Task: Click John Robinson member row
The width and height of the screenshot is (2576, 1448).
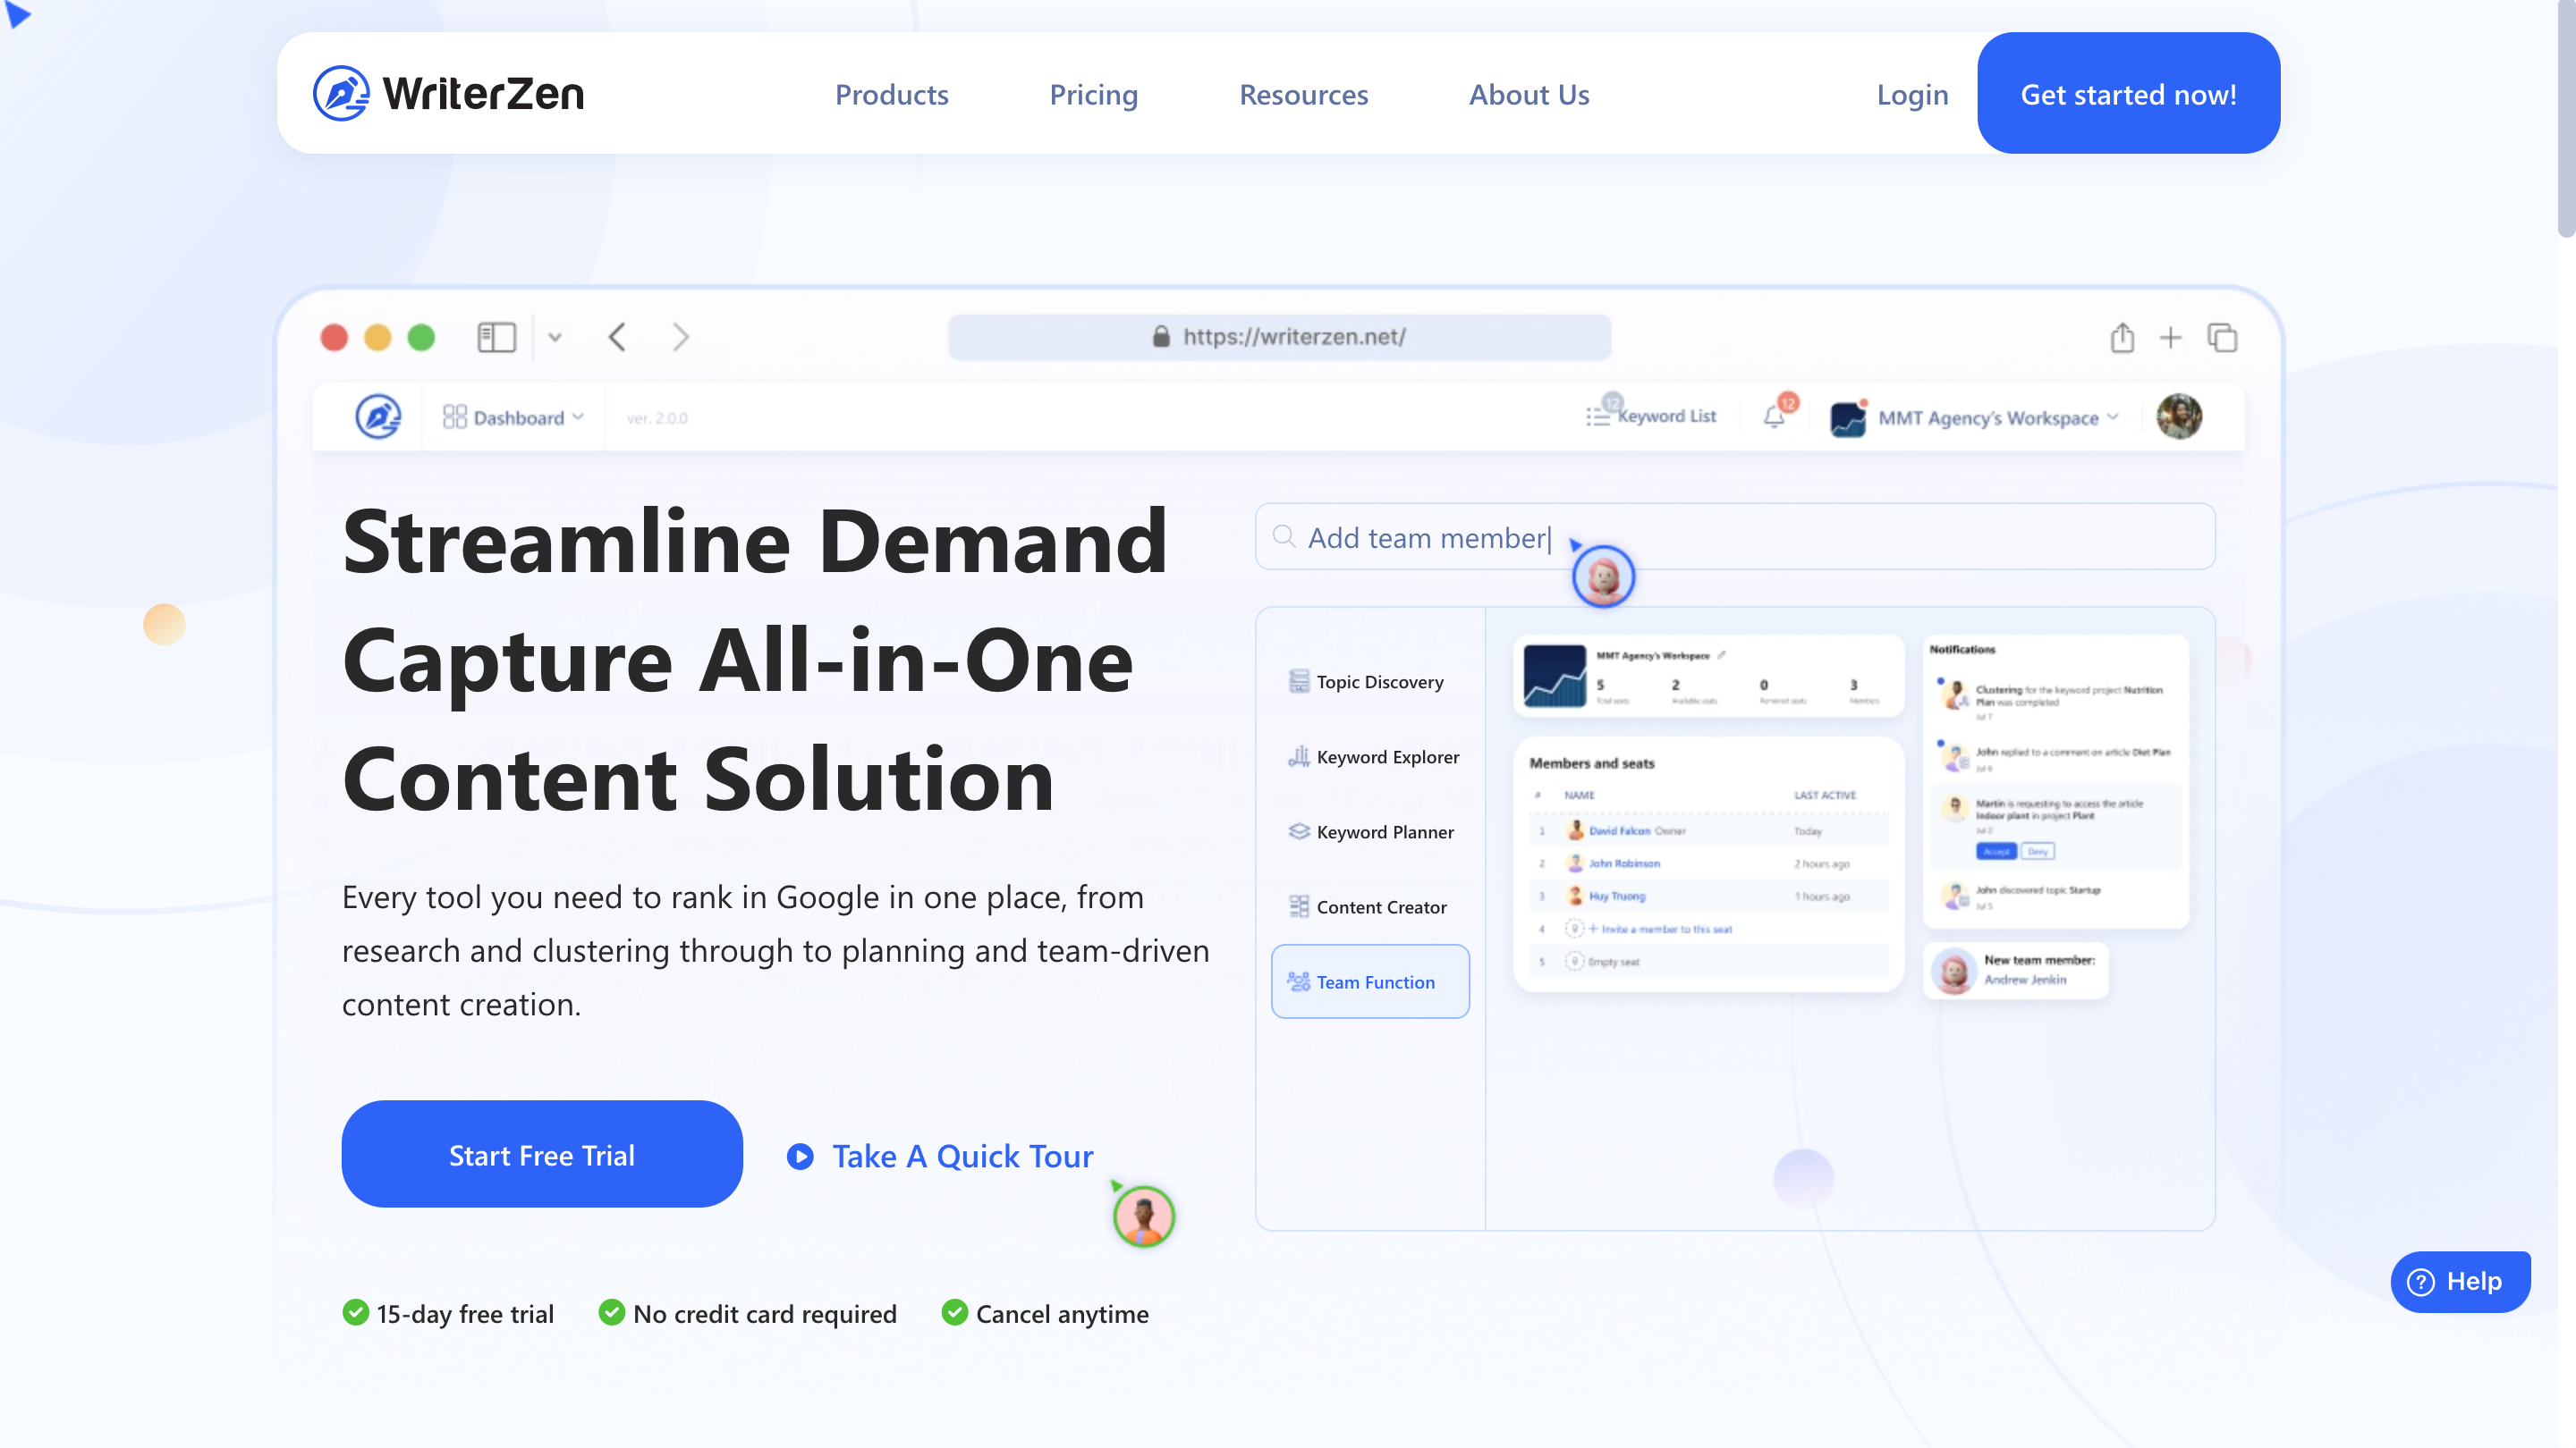Action: click(x=1708, y=863)
